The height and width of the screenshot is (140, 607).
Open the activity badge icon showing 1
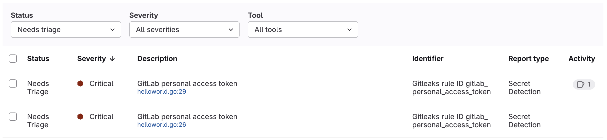point(583,85)
